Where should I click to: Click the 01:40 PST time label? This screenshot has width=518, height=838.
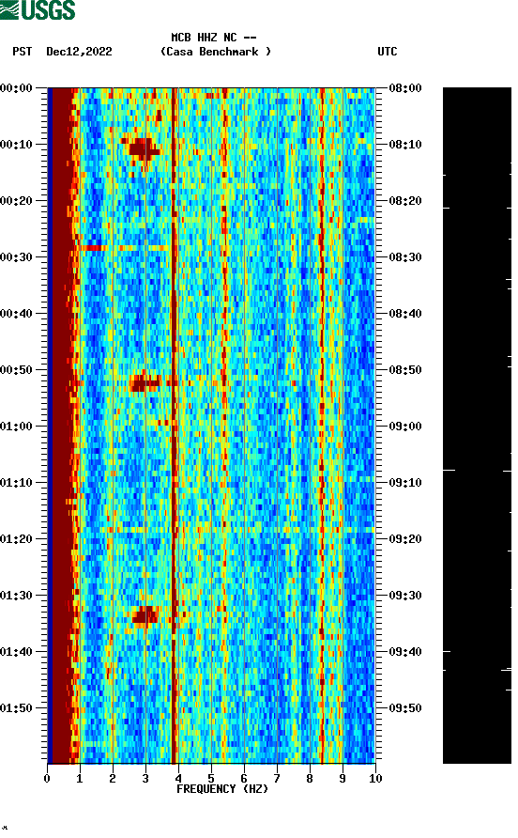(x=16, y=651)
